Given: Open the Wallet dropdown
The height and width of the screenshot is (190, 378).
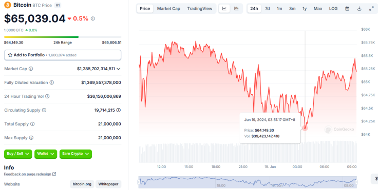Looking at the screenshot, I should coord(46,154).
